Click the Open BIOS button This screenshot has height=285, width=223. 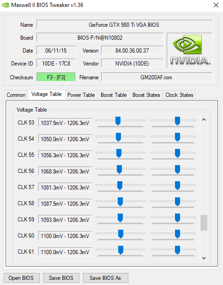pyautogui.click(x=22, y=278)
